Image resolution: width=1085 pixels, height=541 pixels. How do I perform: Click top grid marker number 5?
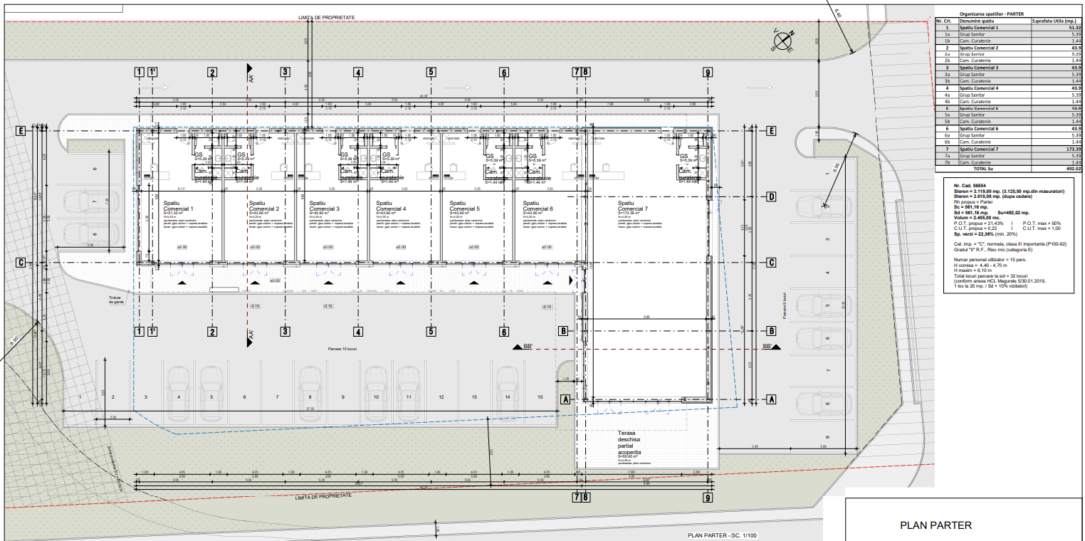pyautogui.click(x=431, y=72)
